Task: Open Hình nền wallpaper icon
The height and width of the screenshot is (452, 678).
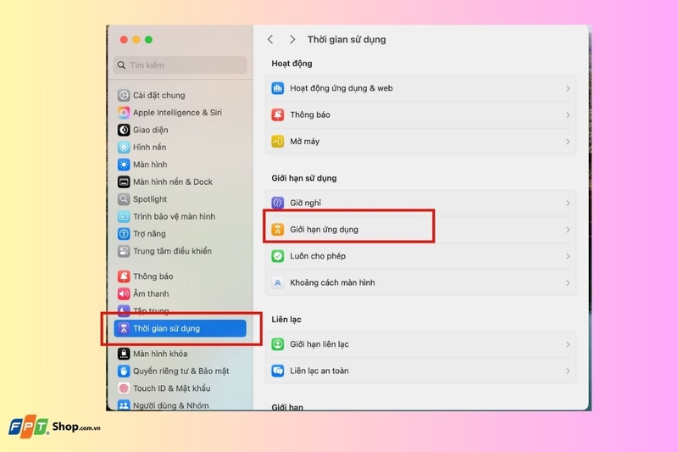Action: pos(124,147)
